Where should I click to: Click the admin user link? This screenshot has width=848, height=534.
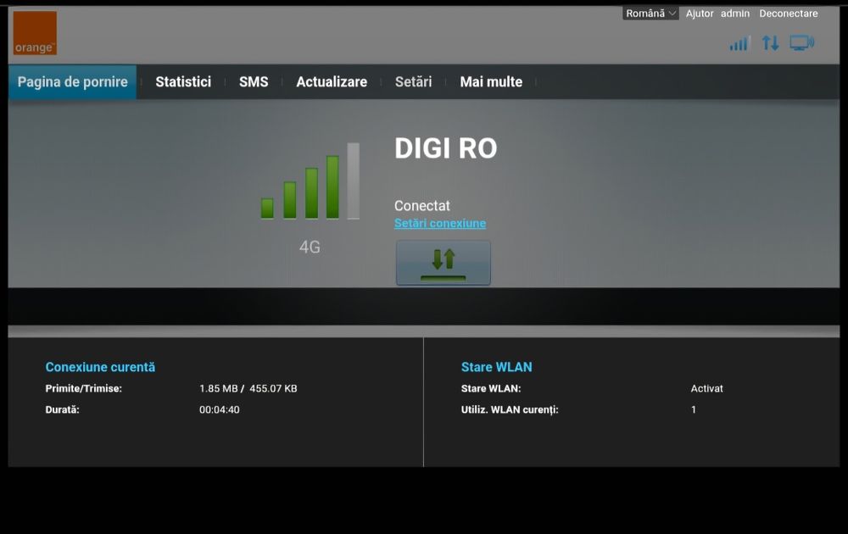(735, 14)
